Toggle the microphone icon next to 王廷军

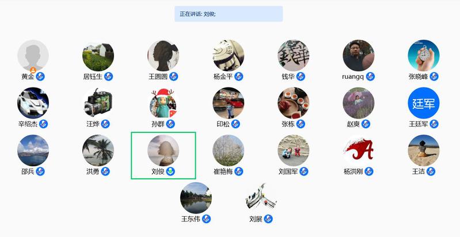click(x=434, y=124)
